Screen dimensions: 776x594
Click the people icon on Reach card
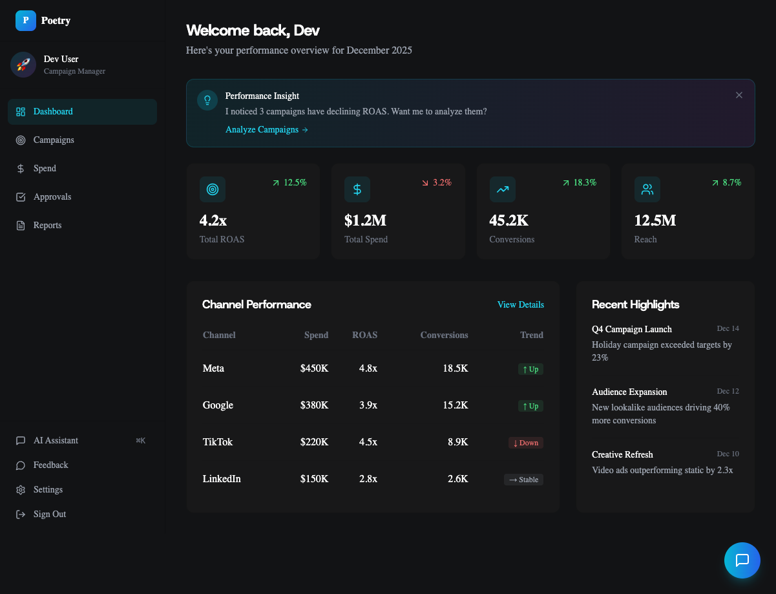[647, 189]
